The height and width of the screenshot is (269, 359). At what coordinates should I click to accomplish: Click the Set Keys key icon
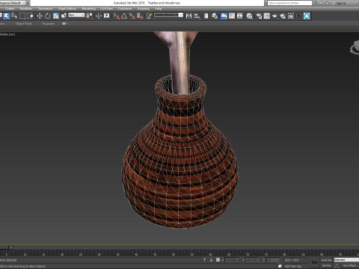pyautogui.click(x=315, y=262)
